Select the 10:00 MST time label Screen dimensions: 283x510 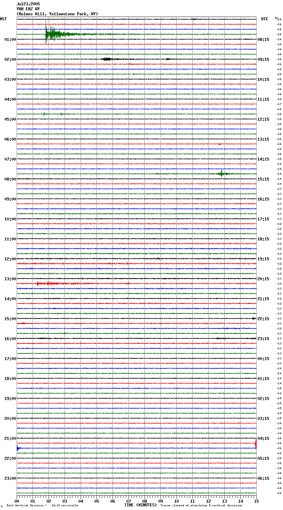point(10,219)
